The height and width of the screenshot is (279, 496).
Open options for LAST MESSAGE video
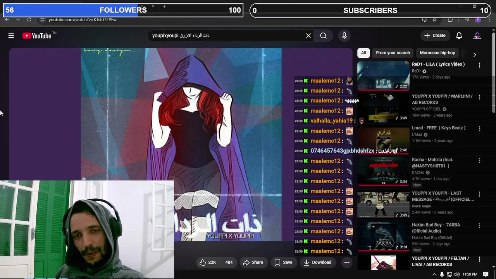479,194
